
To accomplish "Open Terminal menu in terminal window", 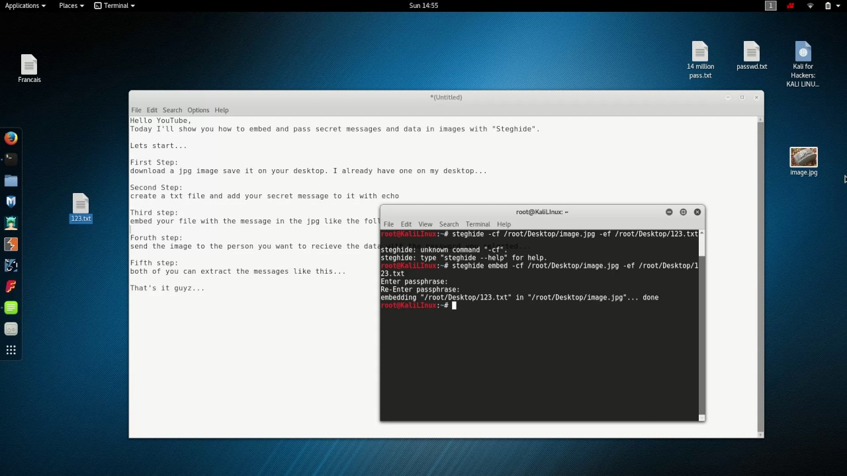I will click(x=478, y=224).
